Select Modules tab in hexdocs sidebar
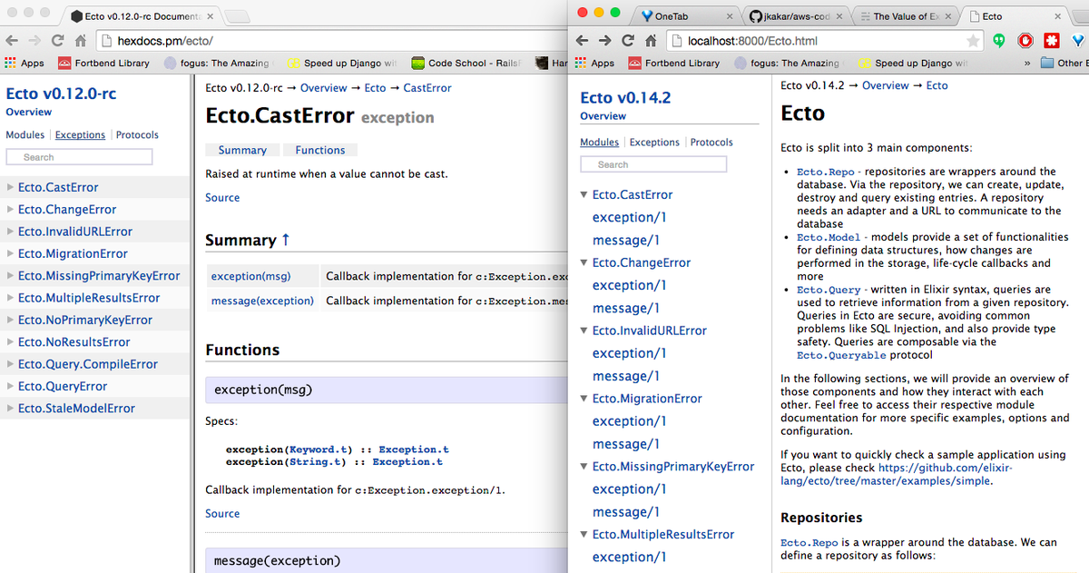The height and width of the screenshot is (573, 1089). 25,134
